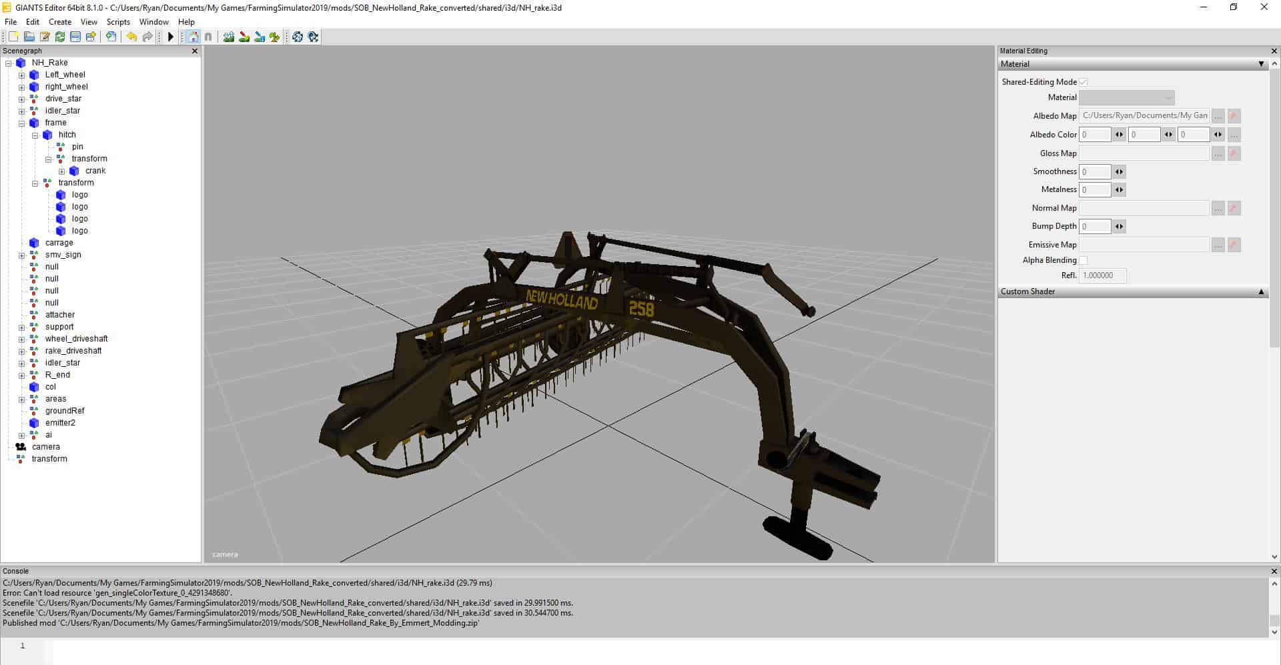The width and height of the screenshot is (1281, 665).
Task: Save the current scene
Action: click(x=75, y=37)
